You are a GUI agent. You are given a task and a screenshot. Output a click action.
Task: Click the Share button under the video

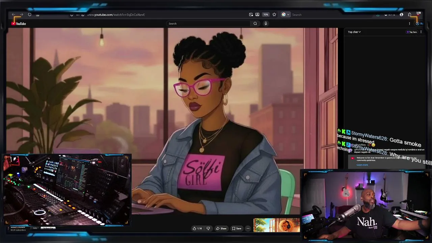point(221,228)
